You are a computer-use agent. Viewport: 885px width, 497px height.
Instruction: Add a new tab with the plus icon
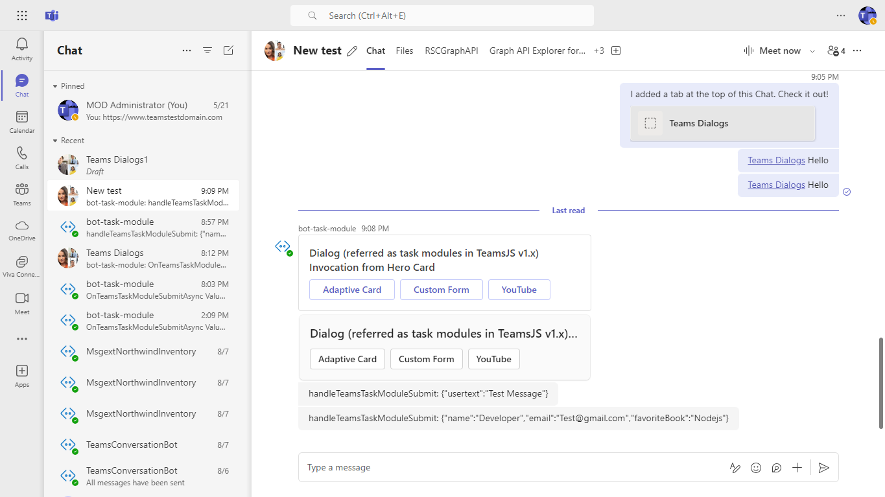point(616,51)
